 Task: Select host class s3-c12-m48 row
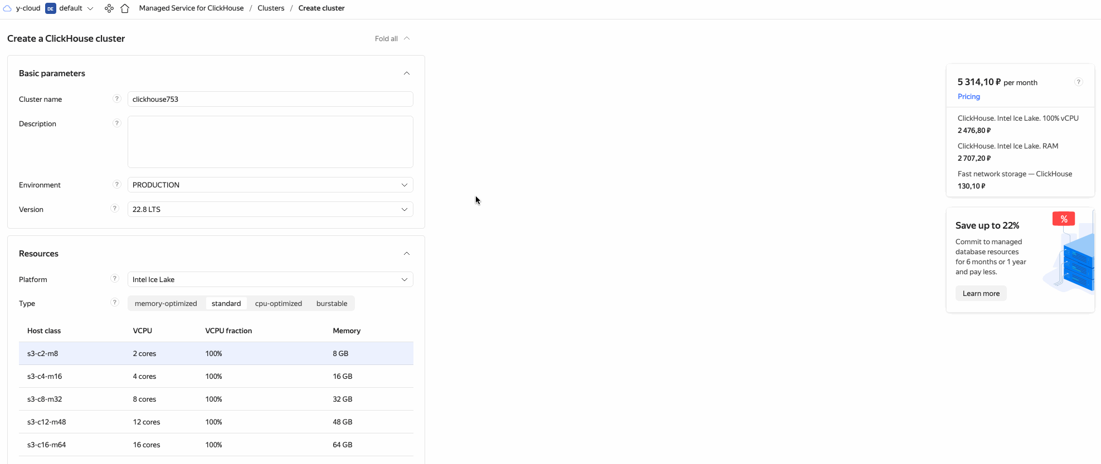(216, 422)
